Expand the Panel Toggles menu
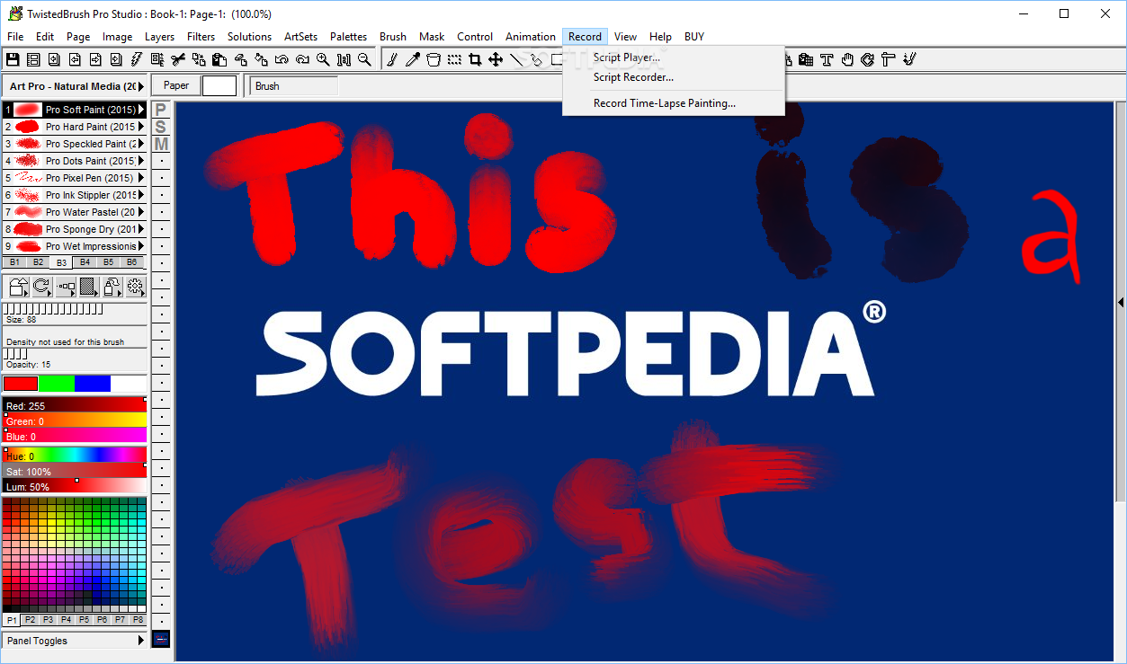This screenshot has height=664, width=1127. [x=75, y=641]
